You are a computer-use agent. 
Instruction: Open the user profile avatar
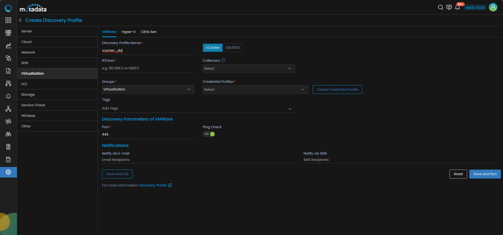493,7
